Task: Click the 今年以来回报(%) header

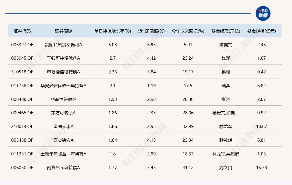Action: point(188,31)
